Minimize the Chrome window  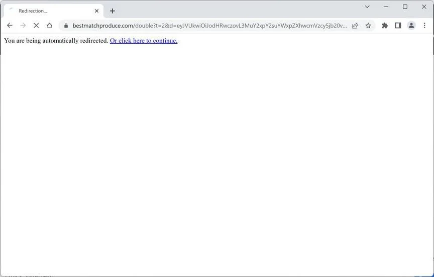point(386,7)
